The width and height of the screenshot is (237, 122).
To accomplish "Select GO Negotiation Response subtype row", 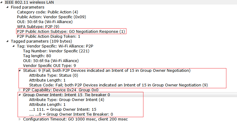I will tap(71, 31).
